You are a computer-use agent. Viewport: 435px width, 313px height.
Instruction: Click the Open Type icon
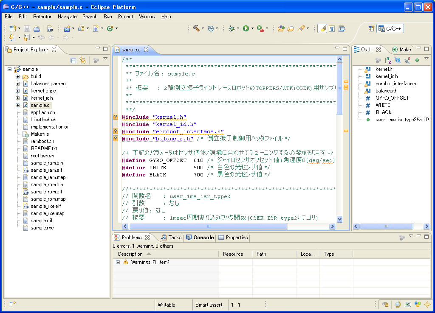pyautogui.click(x=281, y=28)
